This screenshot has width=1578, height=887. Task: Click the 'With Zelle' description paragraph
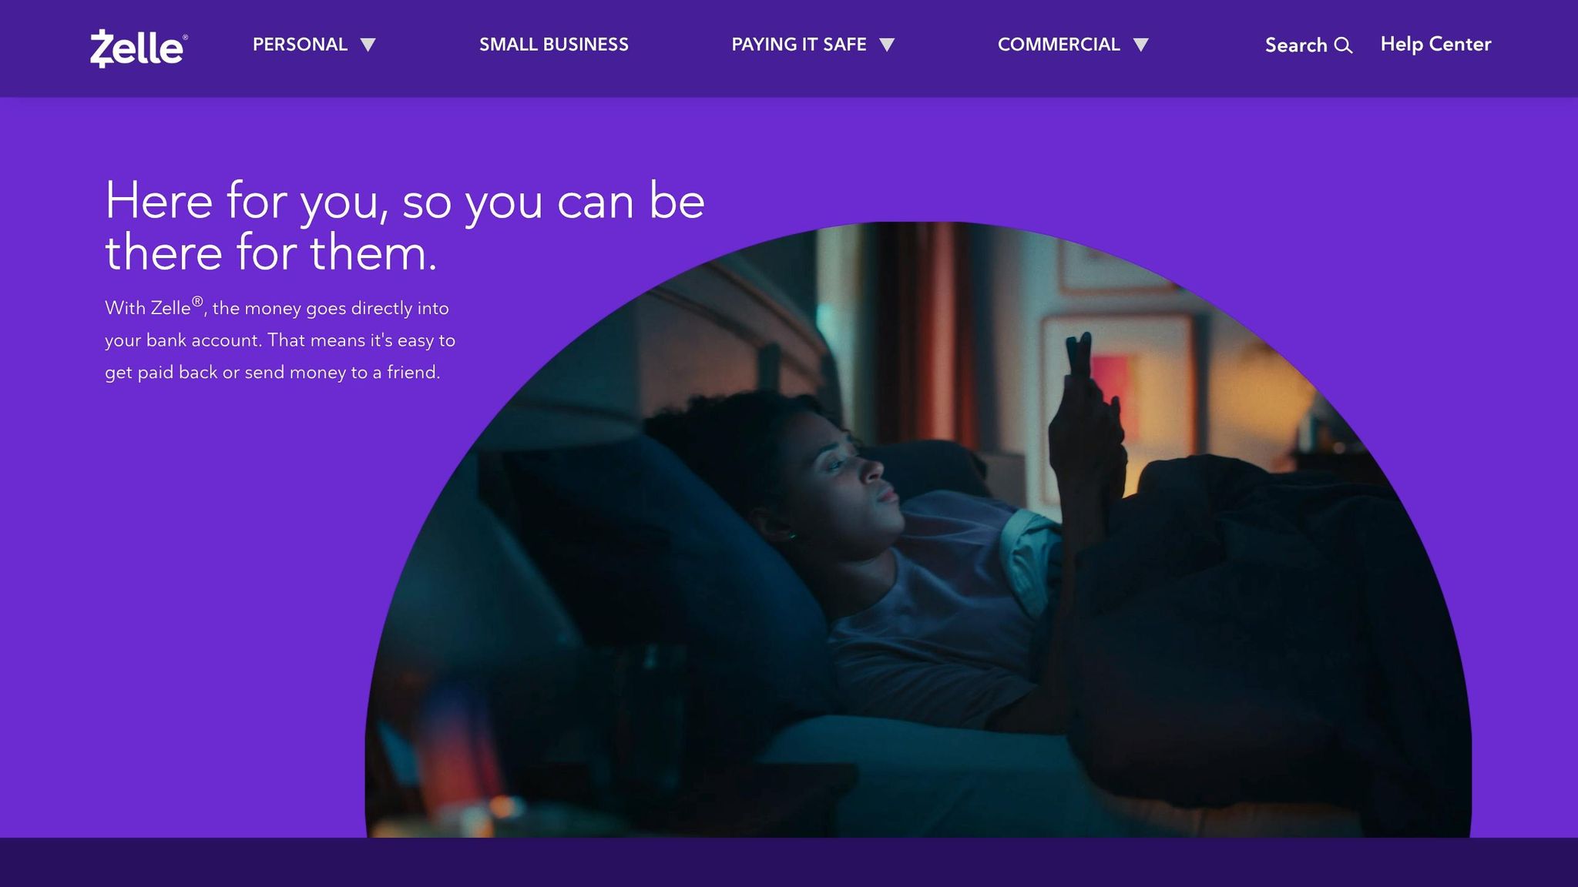(280, 340)
